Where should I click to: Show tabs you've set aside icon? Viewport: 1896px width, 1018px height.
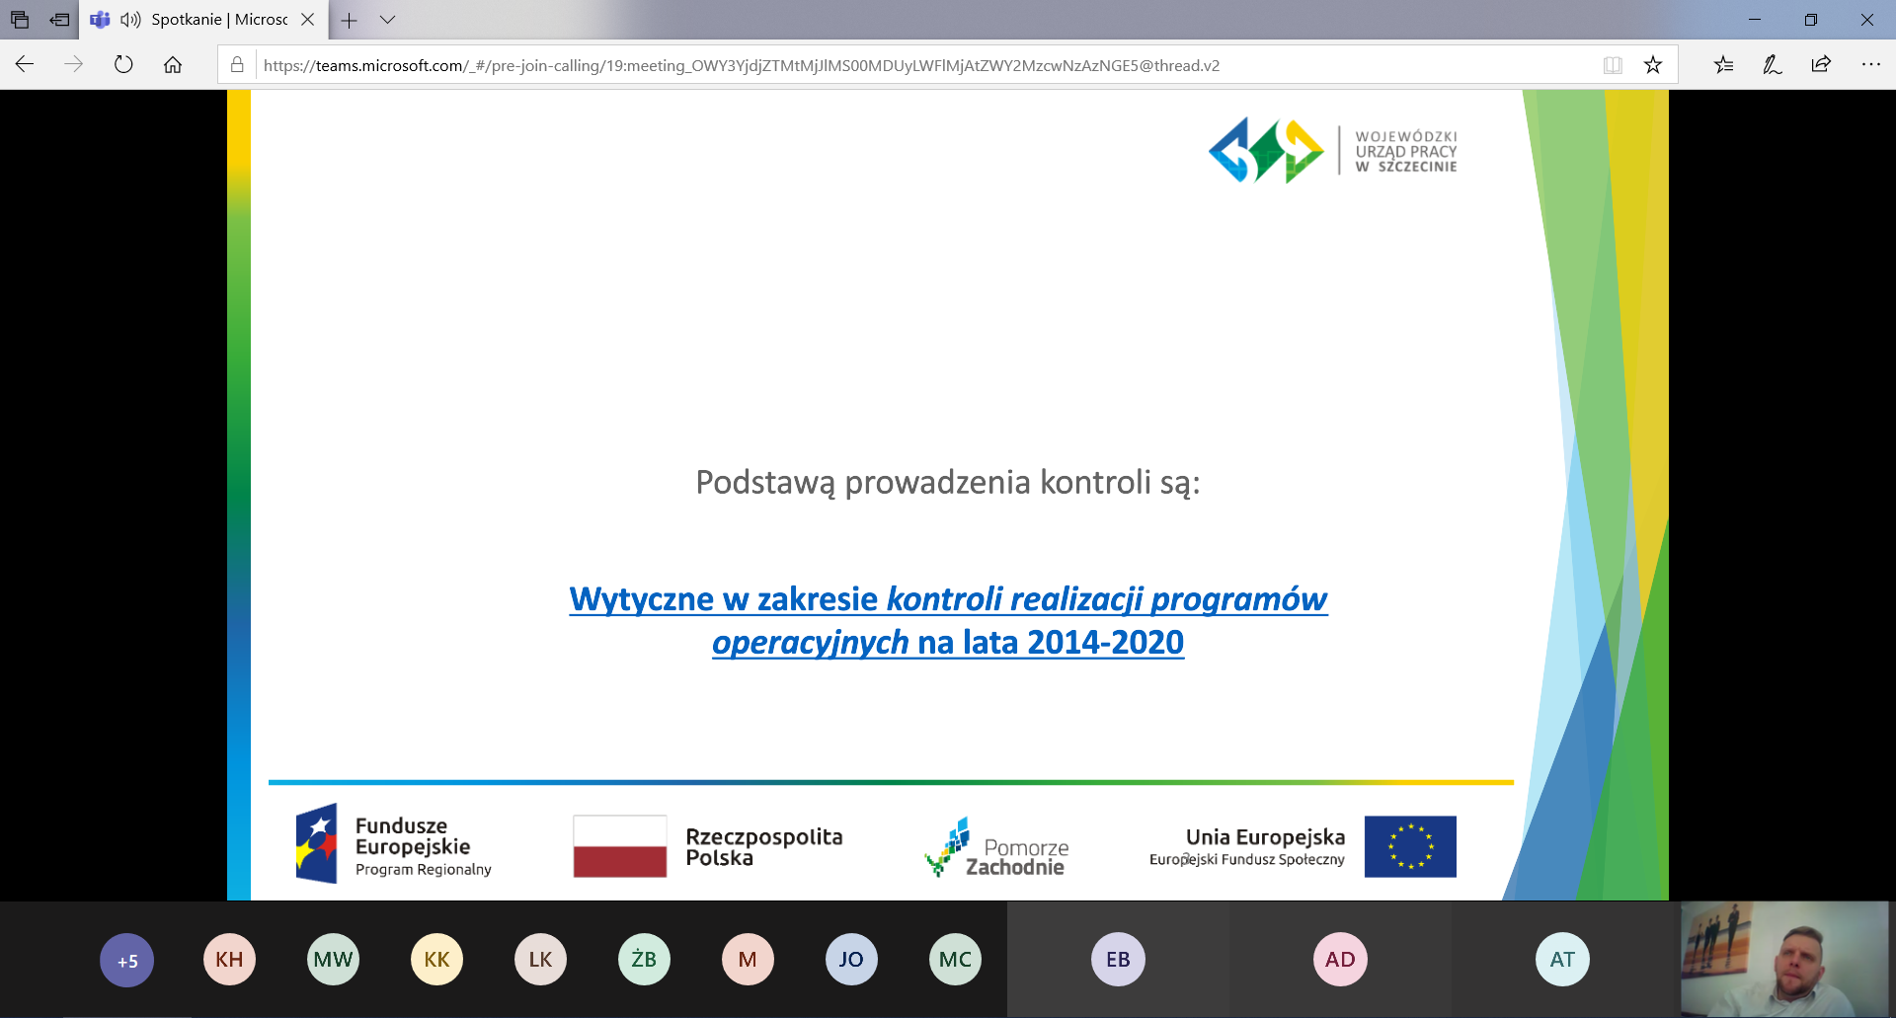20,20
